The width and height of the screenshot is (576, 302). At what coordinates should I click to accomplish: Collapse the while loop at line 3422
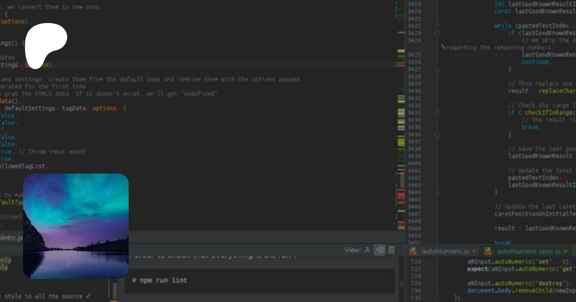[438, 26]
